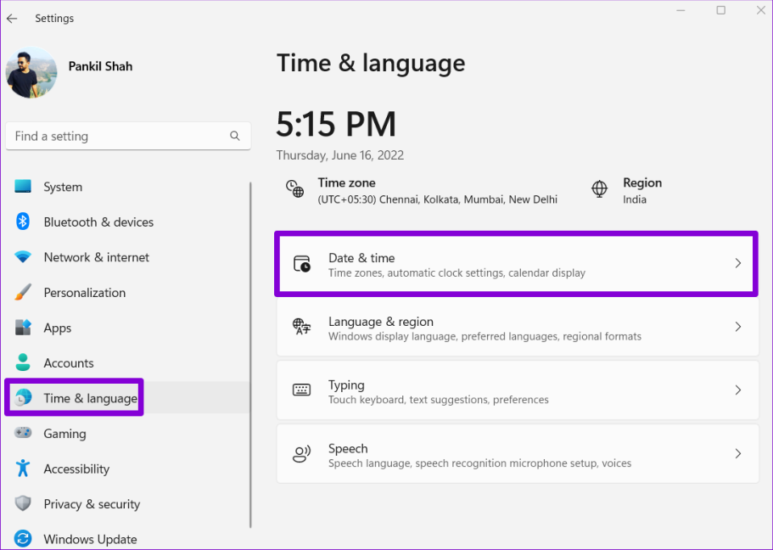Open Network & internet via its globe icon
The width and height of the screenshot is (773, 550).
coord(23,257)
